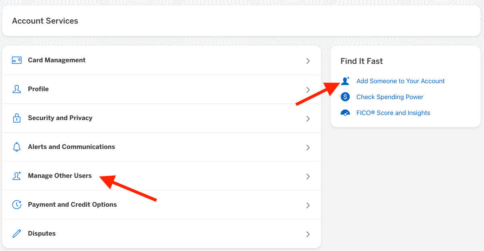Viewport: 484px width, 251px height.
Task: Expand the Profile row chevron
Action: (x=308, y=90)
